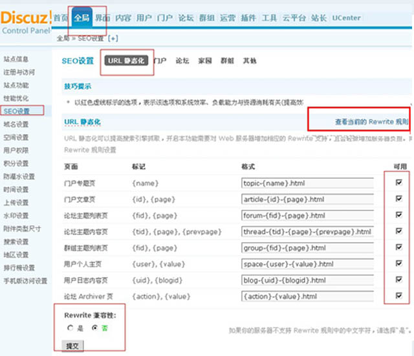Select the 全局 top navigation tab
The width and height of the screenshot is (414, 356).
coord(82,17)
